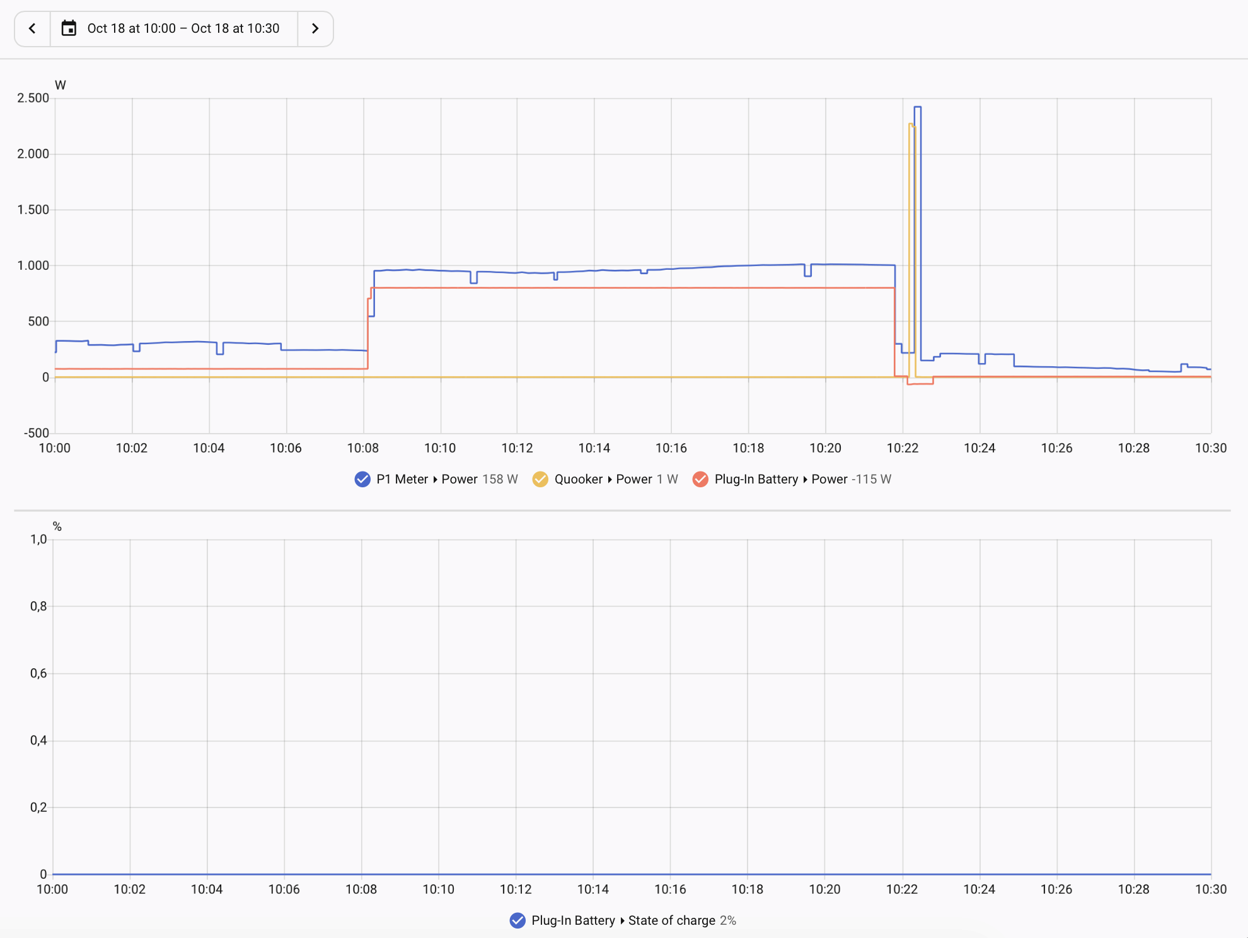Click the red battery plateau at 10:14
The height and width of the screenshot is (938, 1248).
pos(594,287)
